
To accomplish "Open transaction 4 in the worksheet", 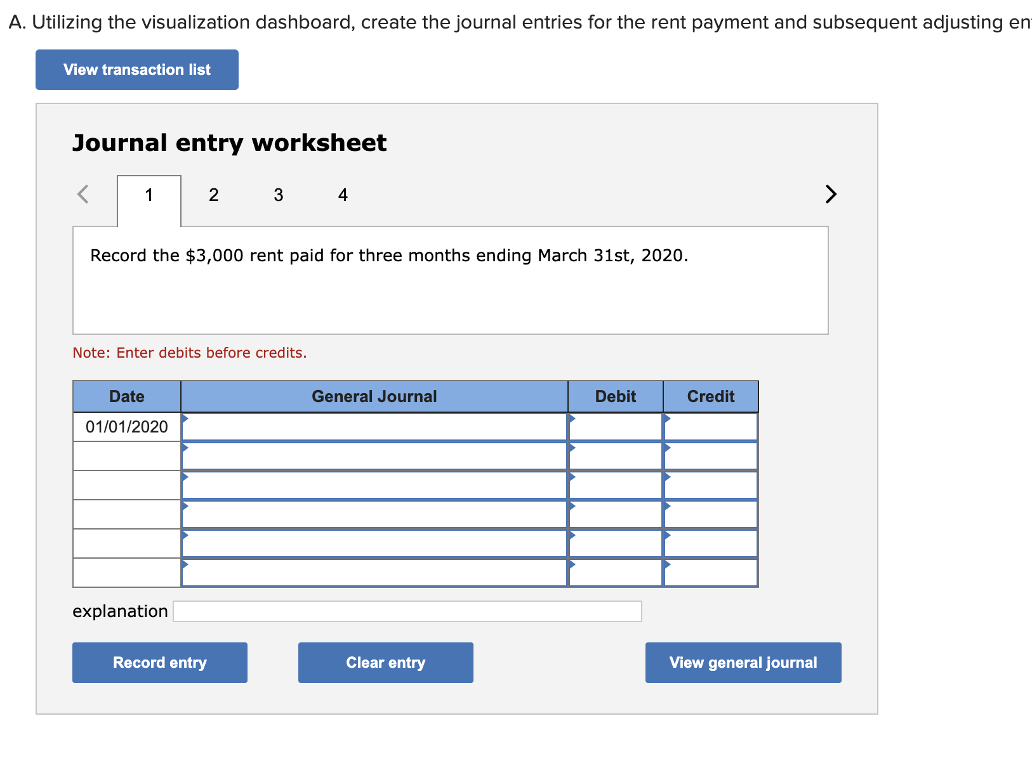I will coord(342,195).
